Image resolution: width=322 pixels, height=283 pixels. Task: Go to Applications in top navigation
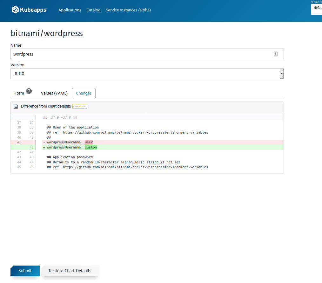[x=70, y=10]
